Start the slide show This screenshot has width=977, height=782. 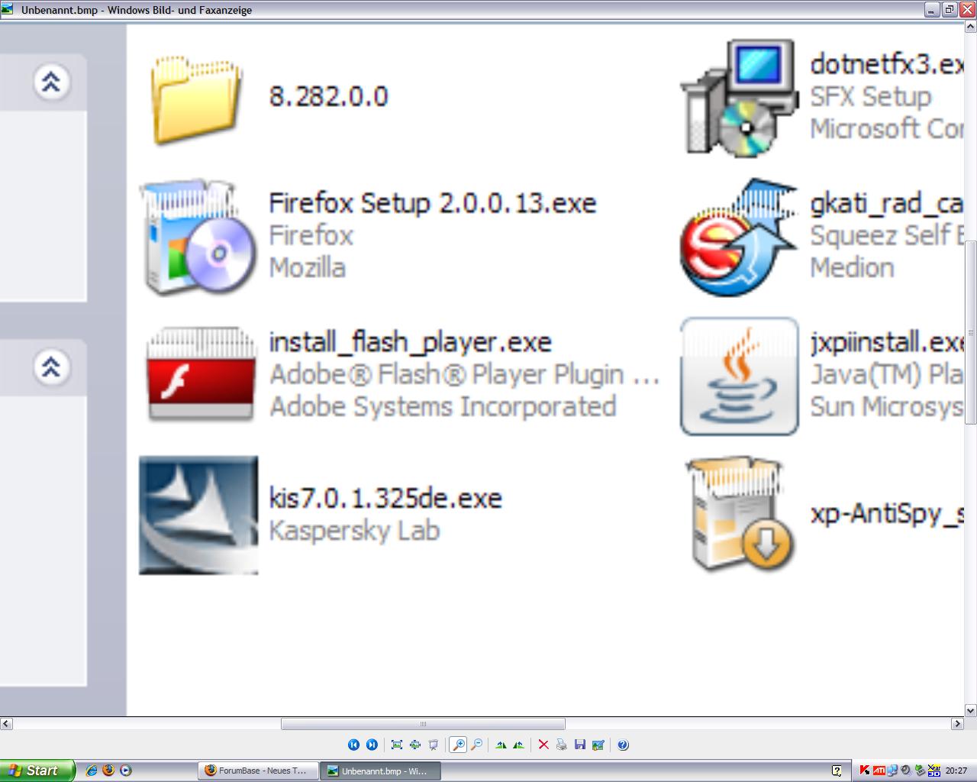click(x=434, y=745)
